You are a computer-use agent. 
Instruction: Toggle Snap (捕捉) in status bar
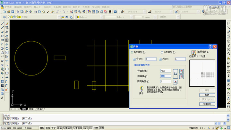click(42, 128)
